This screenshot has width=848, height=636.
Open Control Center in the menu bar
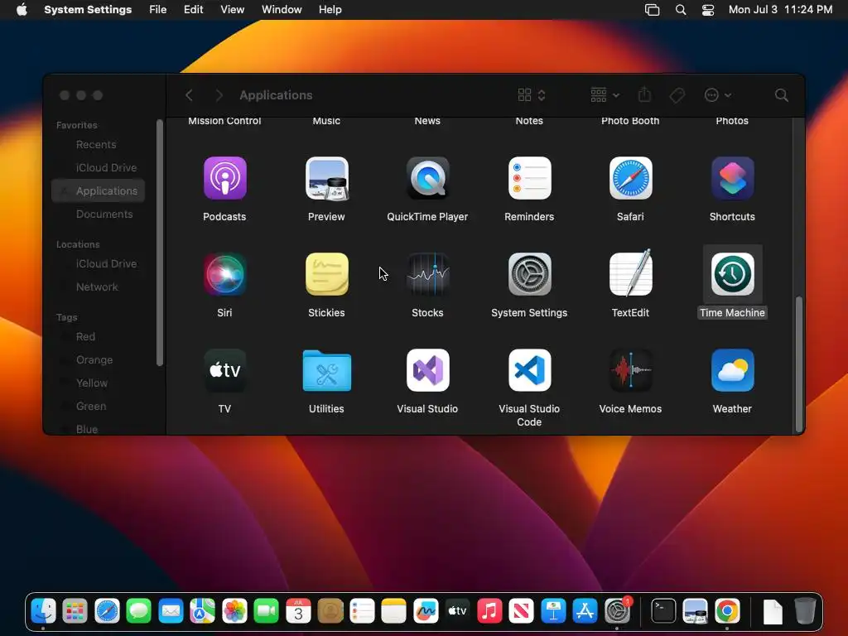point(708,9)
